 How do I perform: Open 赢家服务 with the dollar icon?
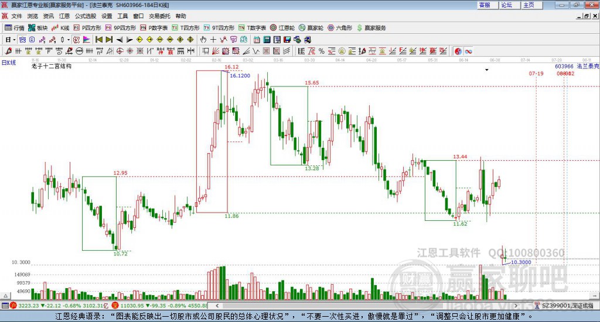[x=371, y=28]
